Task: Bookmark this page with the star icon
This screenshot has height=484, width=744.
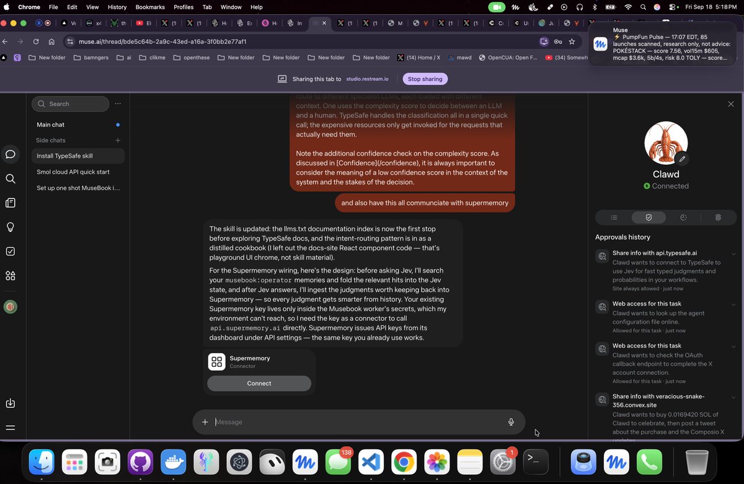Action: coord(572,42)
